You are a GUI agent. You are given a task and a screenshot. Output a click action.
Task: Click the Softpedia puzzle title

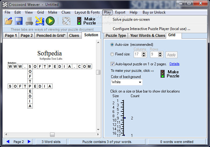[x=49, y=54]
